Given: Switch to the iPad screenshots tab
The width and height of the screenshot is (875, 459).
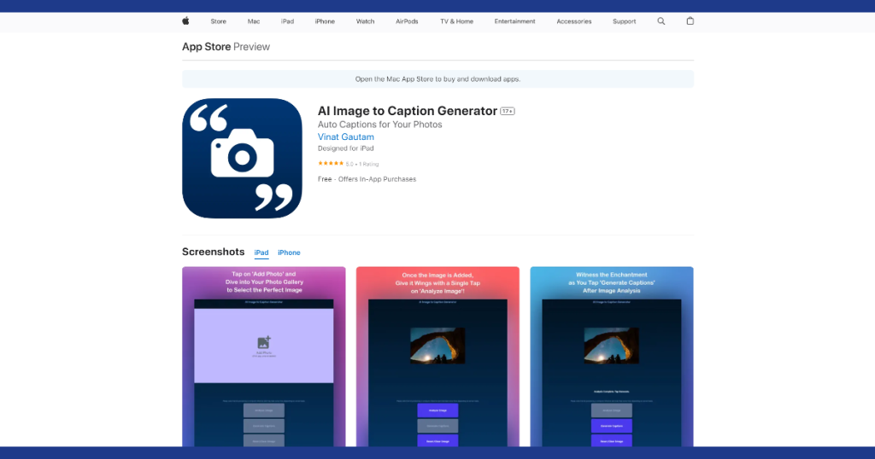Looking at the screenshot, I should pyautogui.click(x=261, y=253).
